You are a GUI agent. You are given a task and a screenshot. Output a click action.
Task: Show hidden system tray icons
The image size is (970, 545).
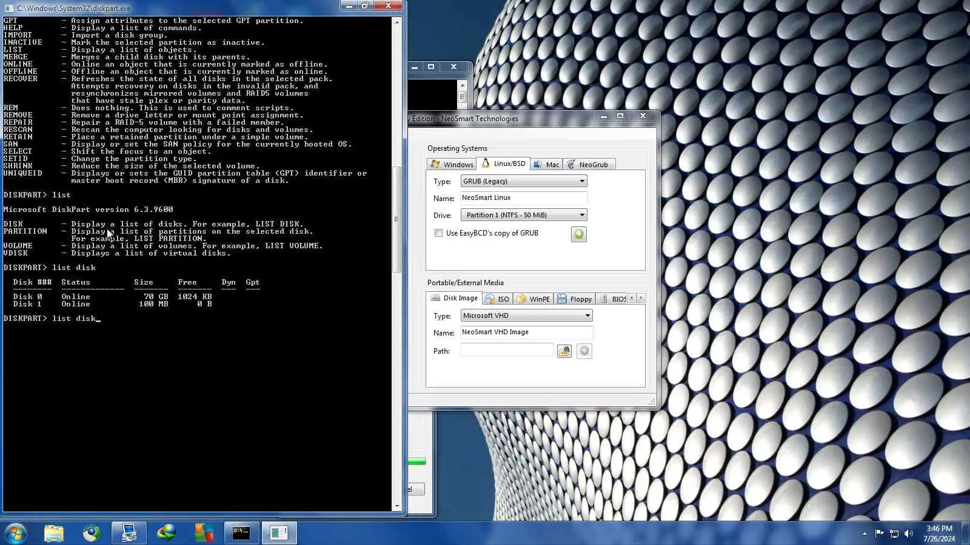865,533
